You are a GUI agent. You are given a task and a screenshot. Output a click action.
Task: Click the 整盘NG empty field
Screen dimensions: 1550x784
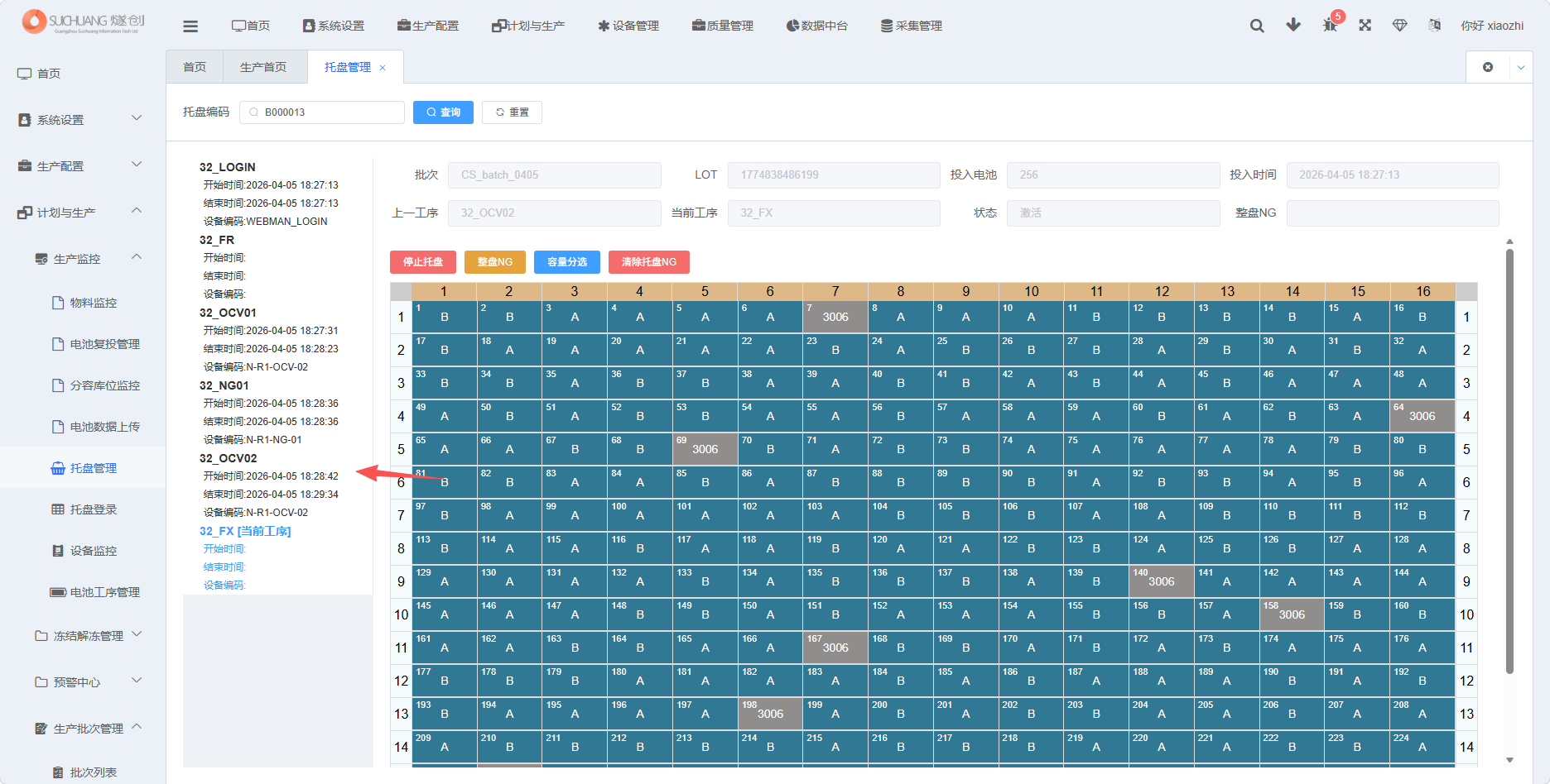pos(1393,213)
